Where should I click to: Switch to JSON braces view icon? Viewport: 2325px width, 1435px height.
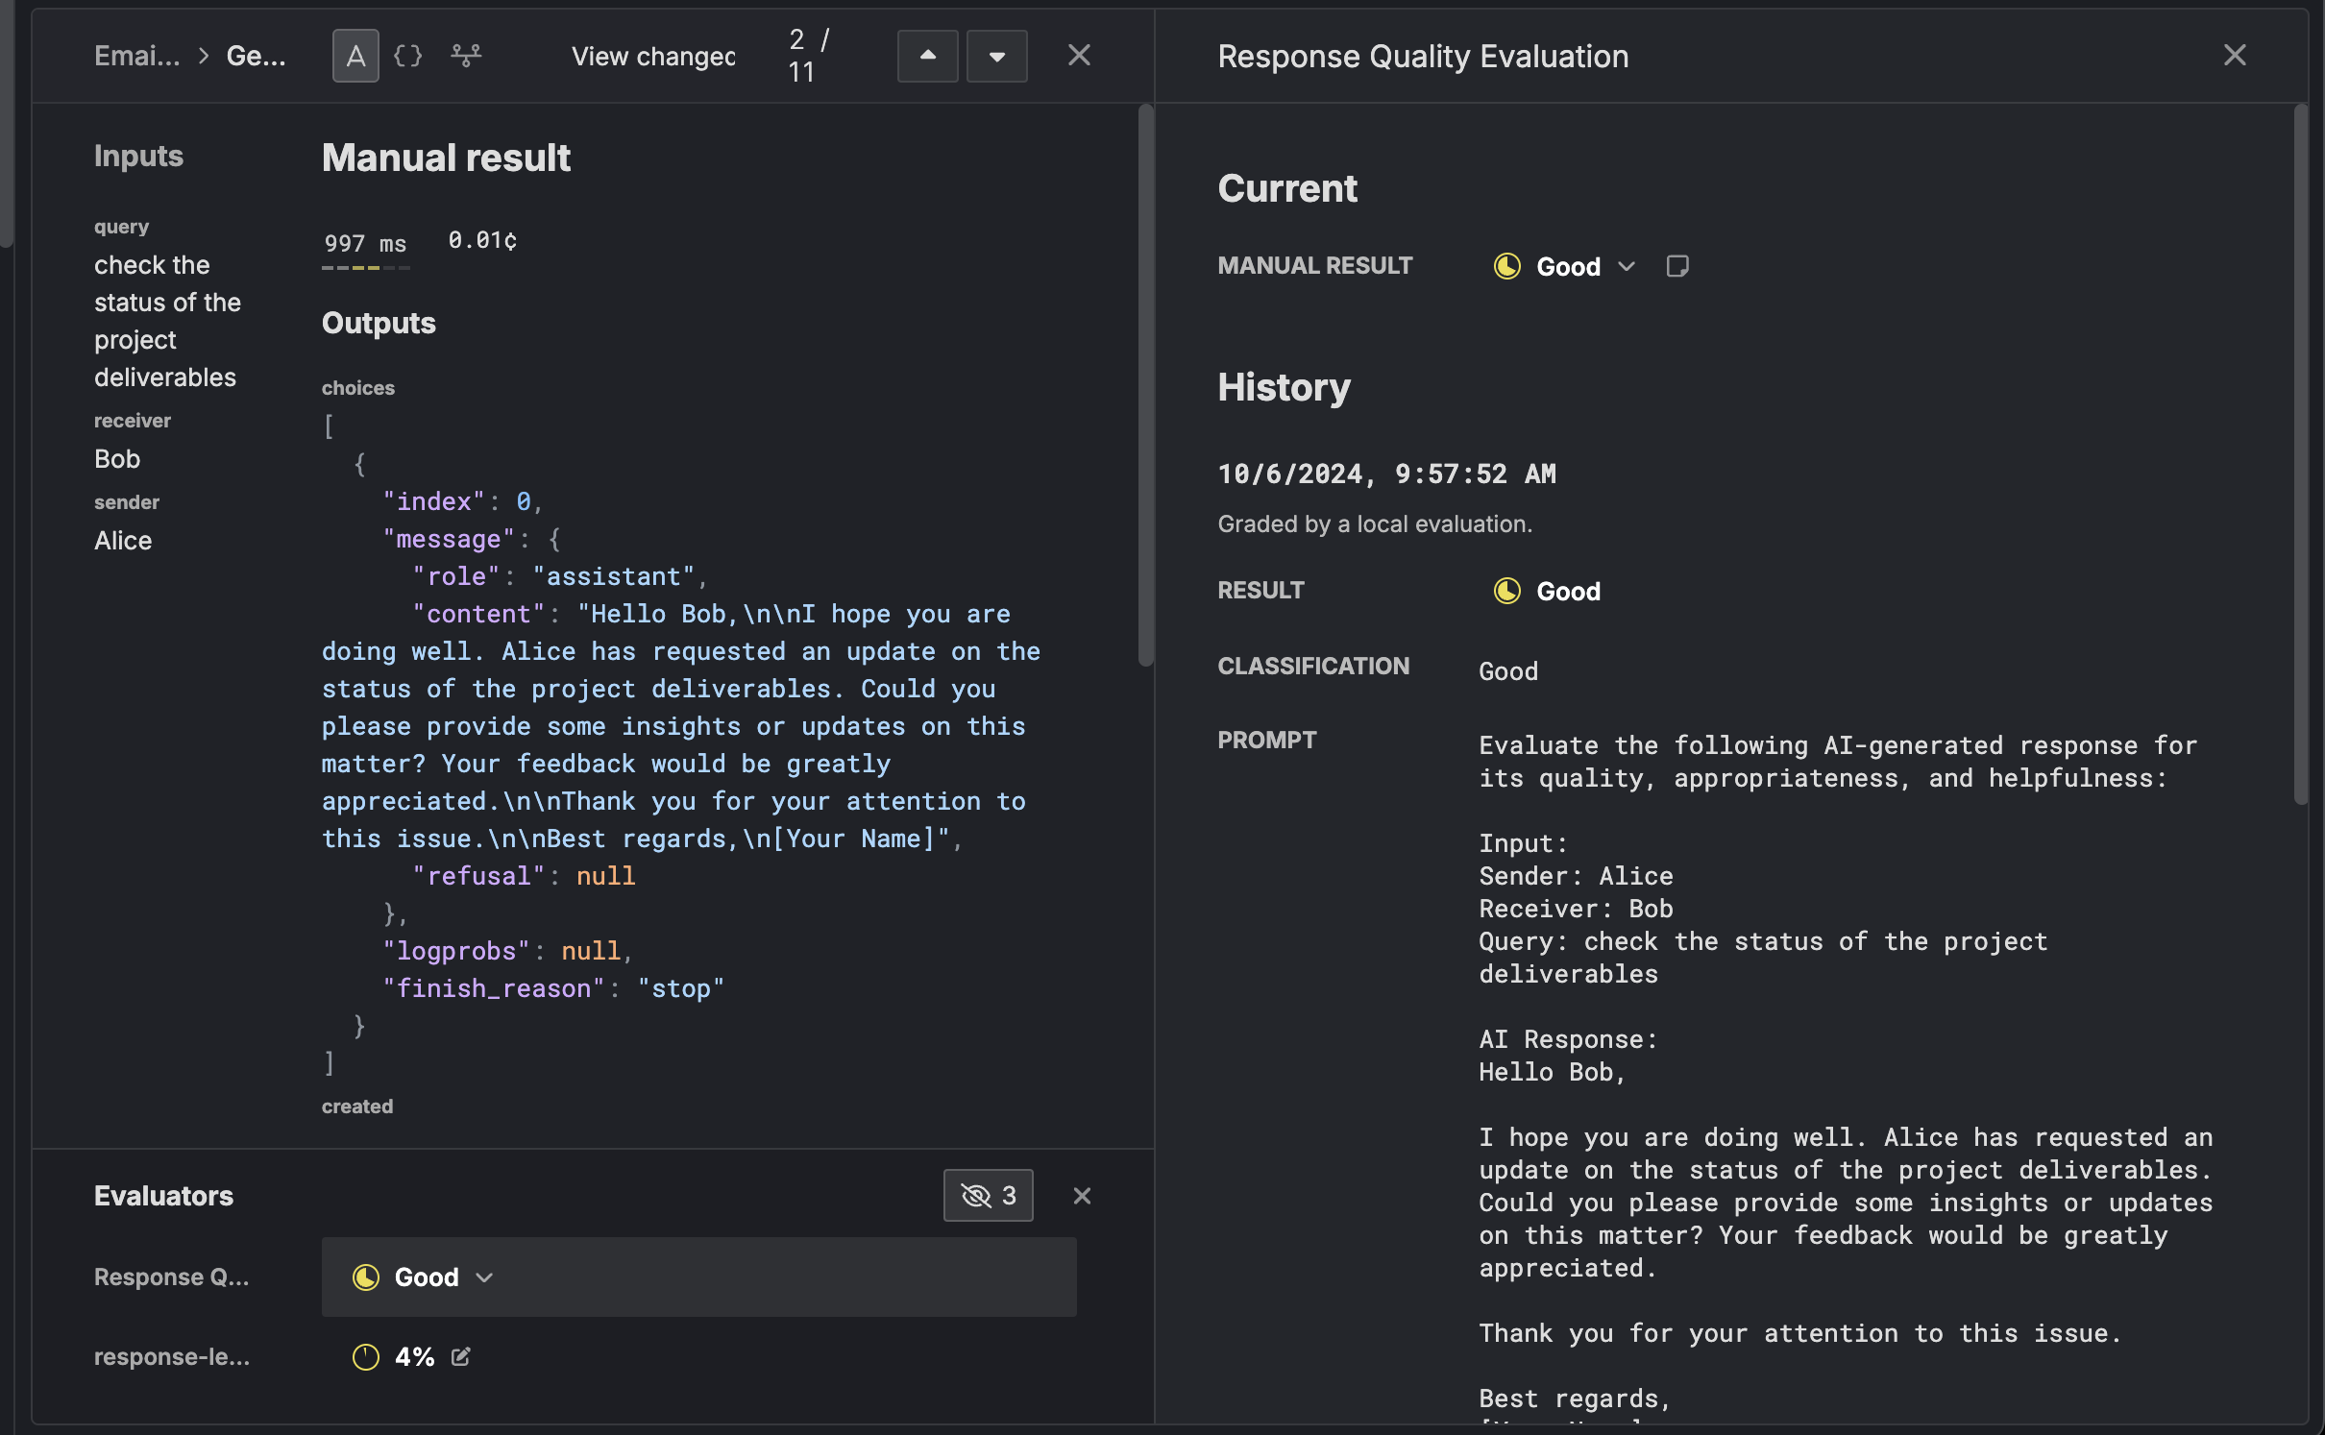pos(408,56)
